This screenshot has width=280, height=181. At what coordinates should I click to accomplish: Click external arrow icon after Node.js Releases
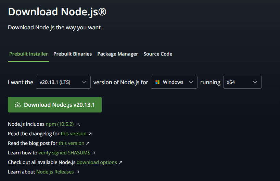coord(77,172)
